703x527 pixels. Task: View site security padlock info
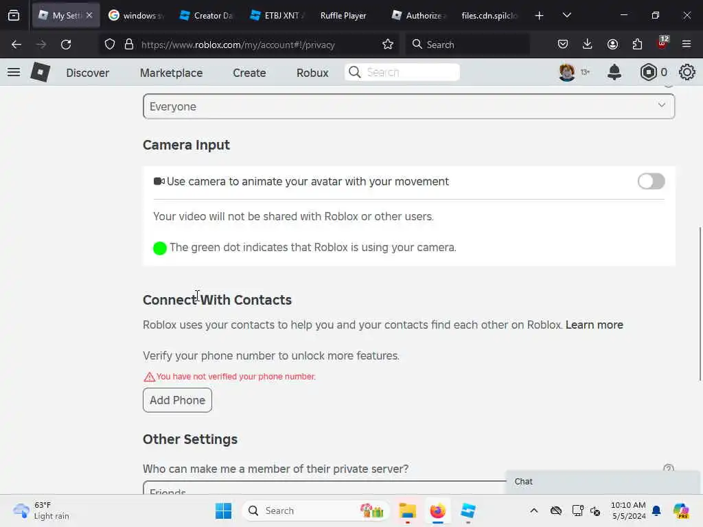[x=129, y=45]
